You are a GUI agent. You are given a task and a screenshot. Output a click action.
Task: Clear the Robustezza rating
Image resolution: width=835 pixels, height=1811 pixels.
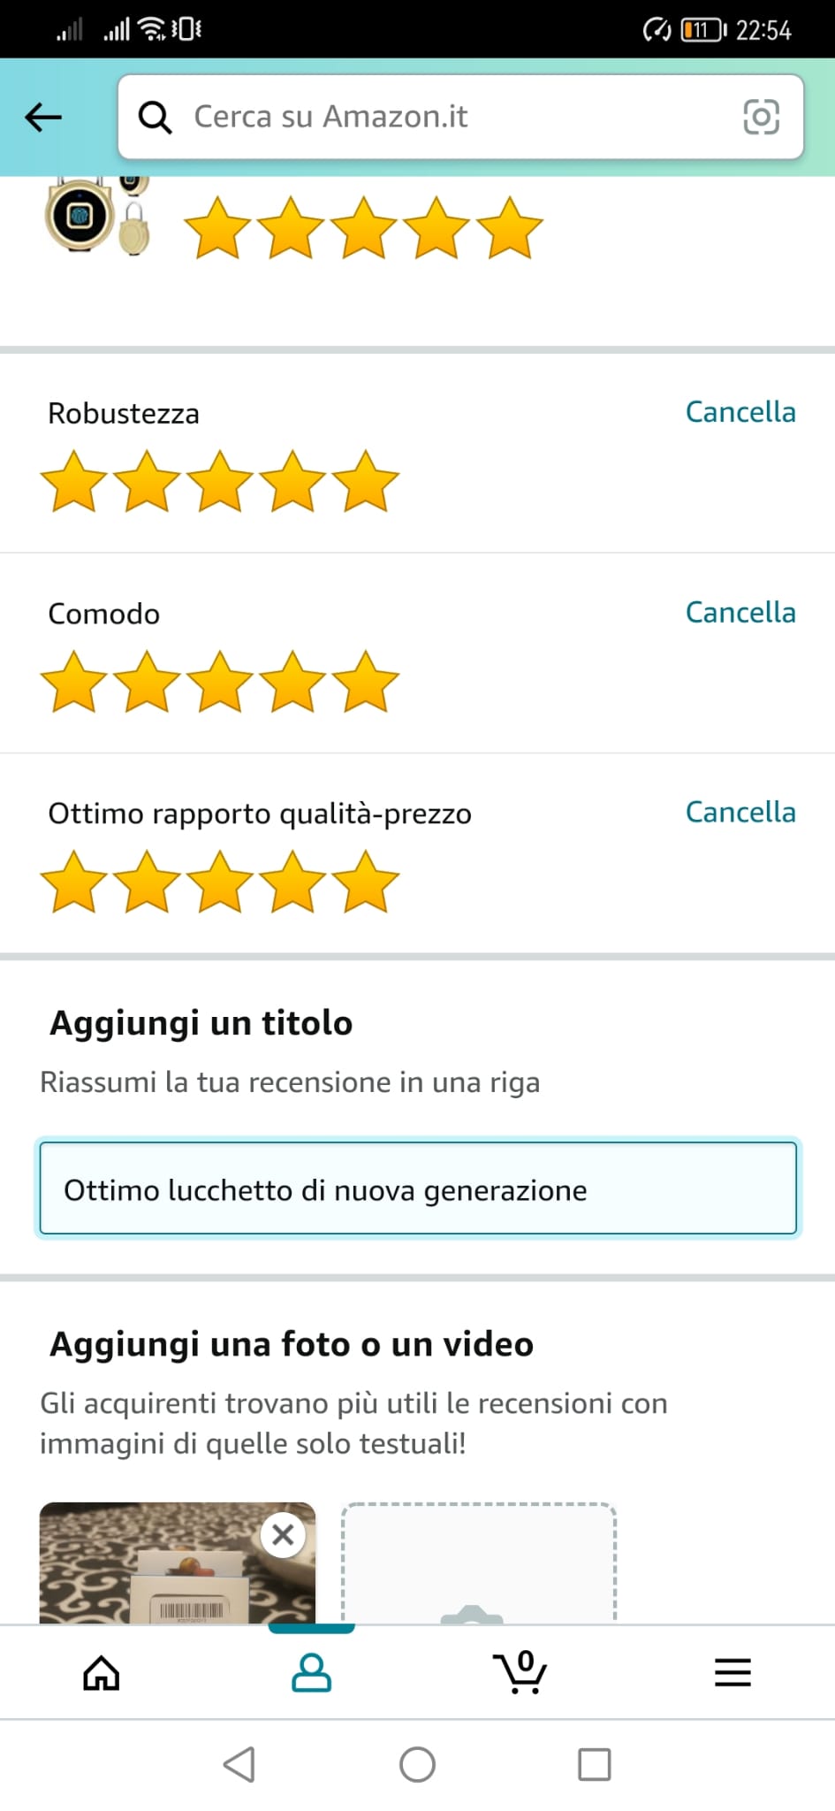click(740, 412)
